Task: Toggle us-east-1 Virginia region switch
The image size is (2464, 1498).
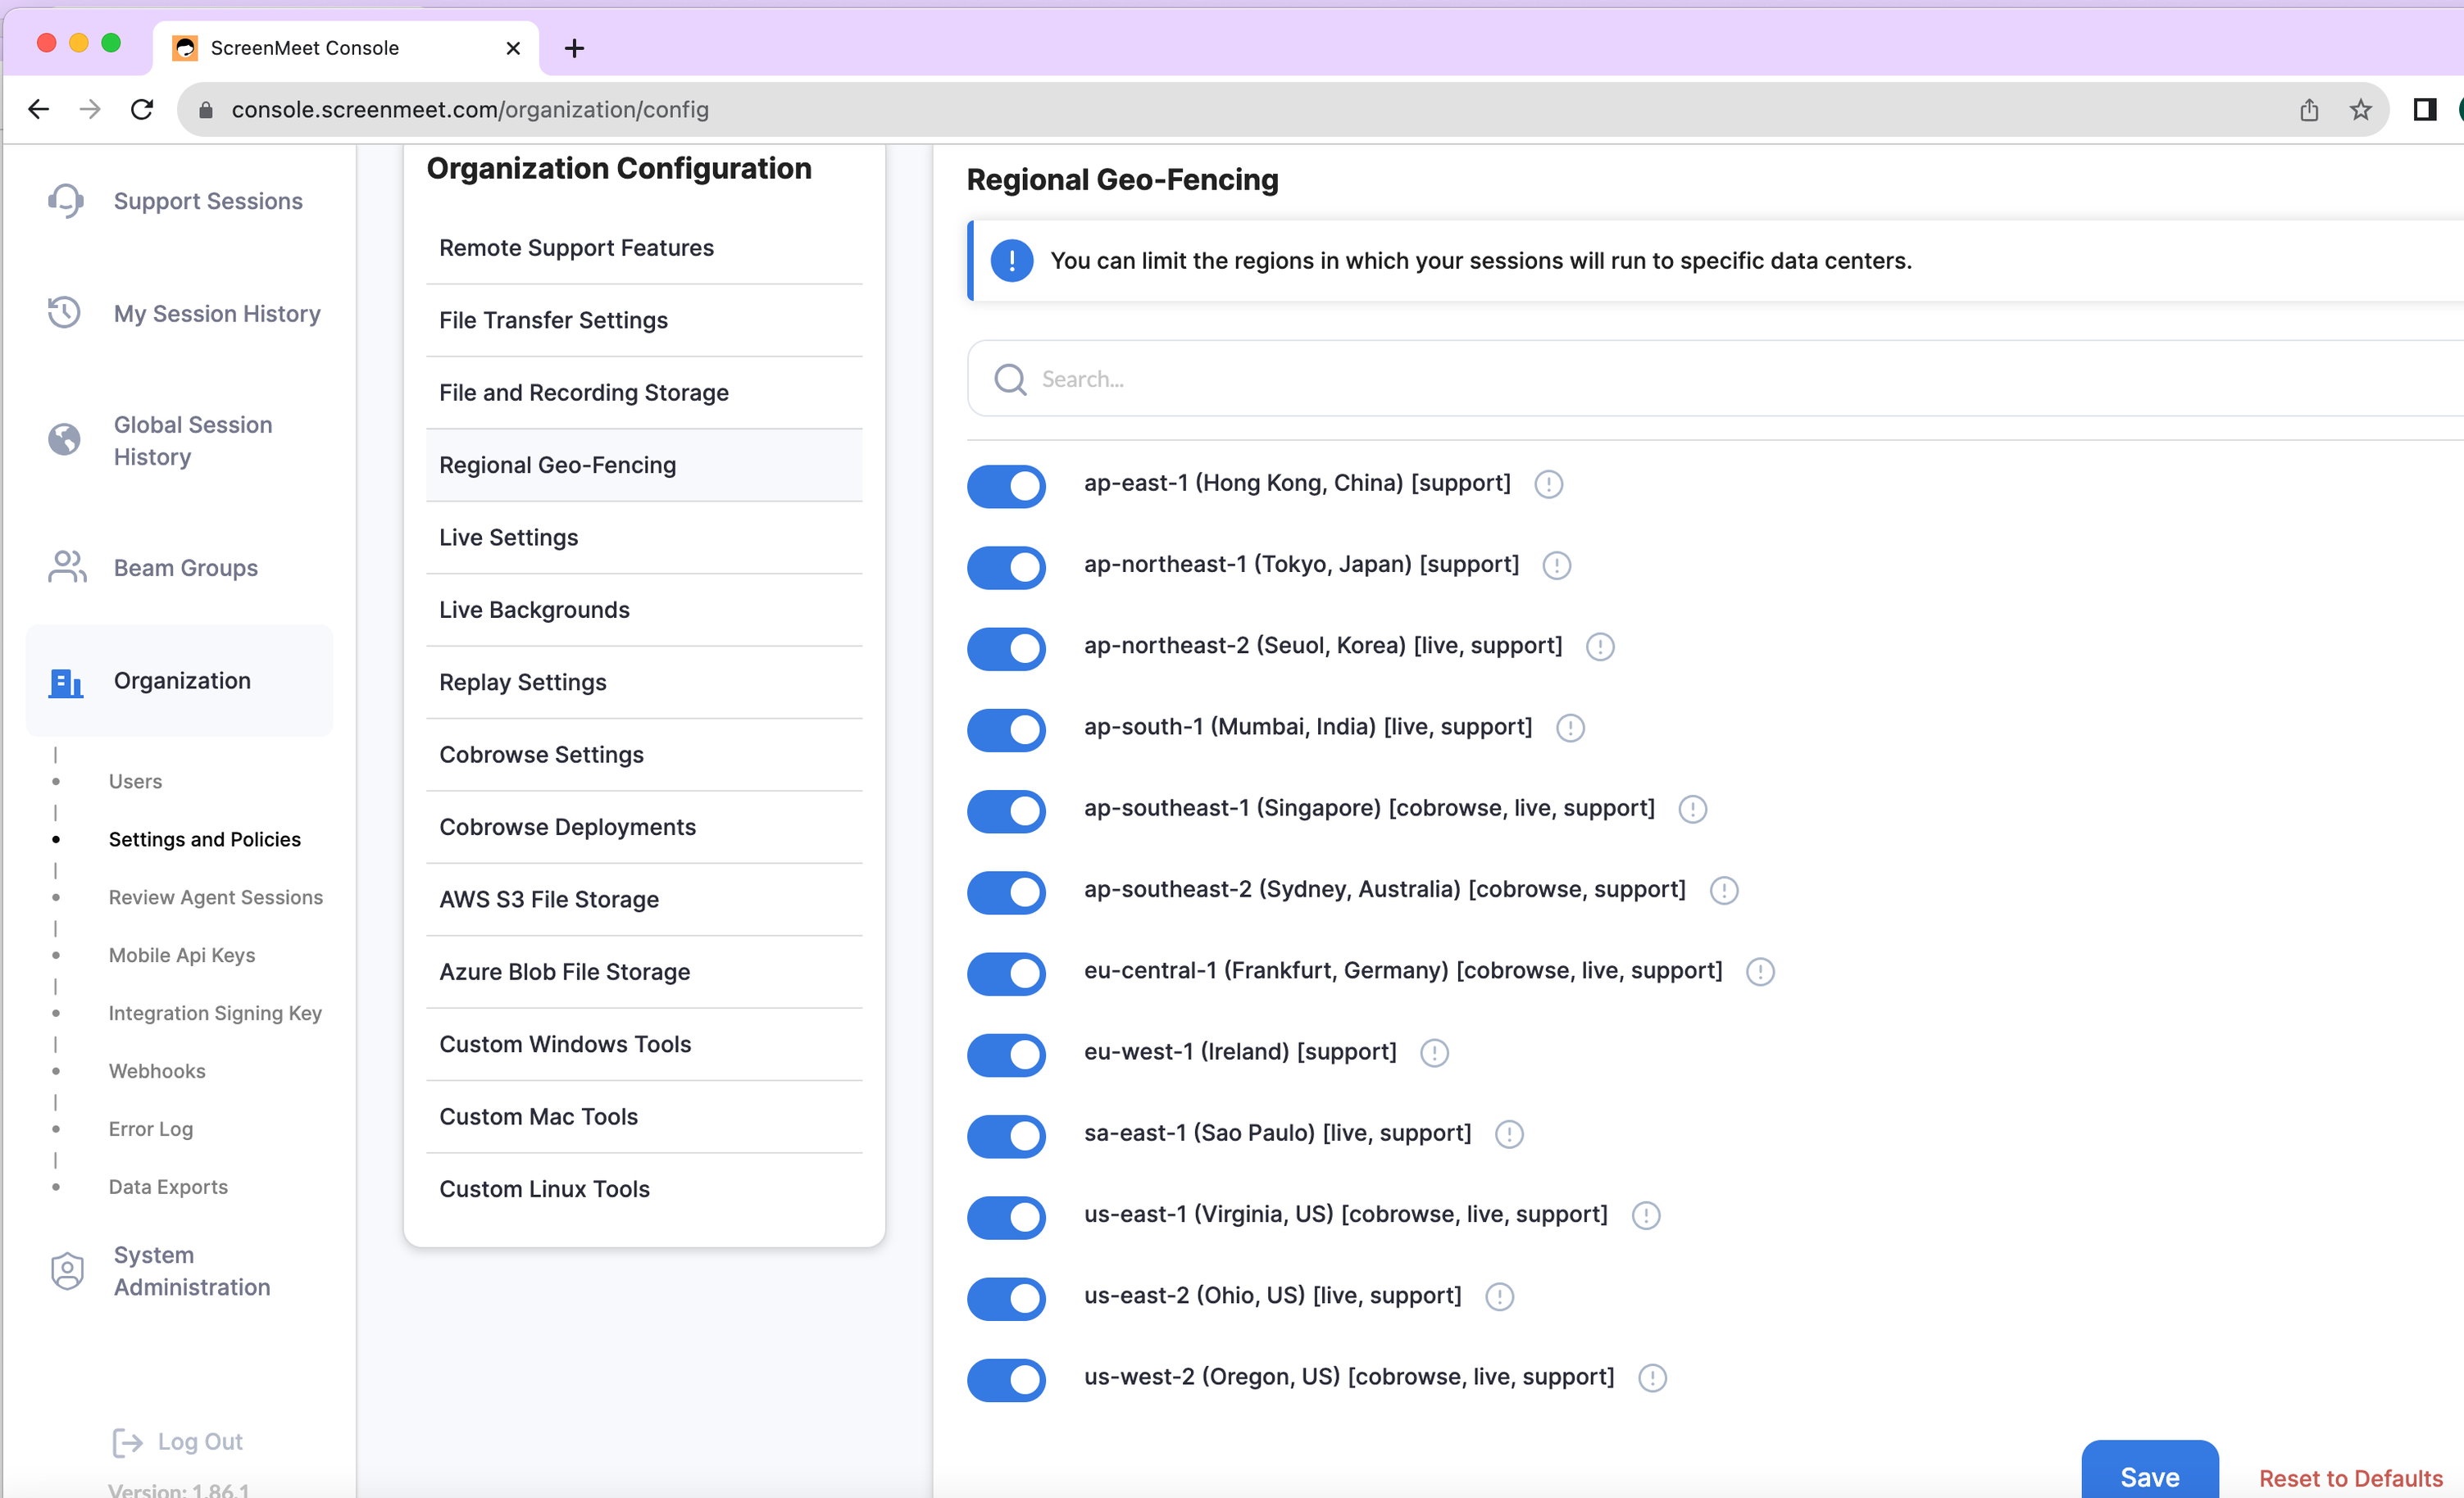Action: [1006, 1217]
